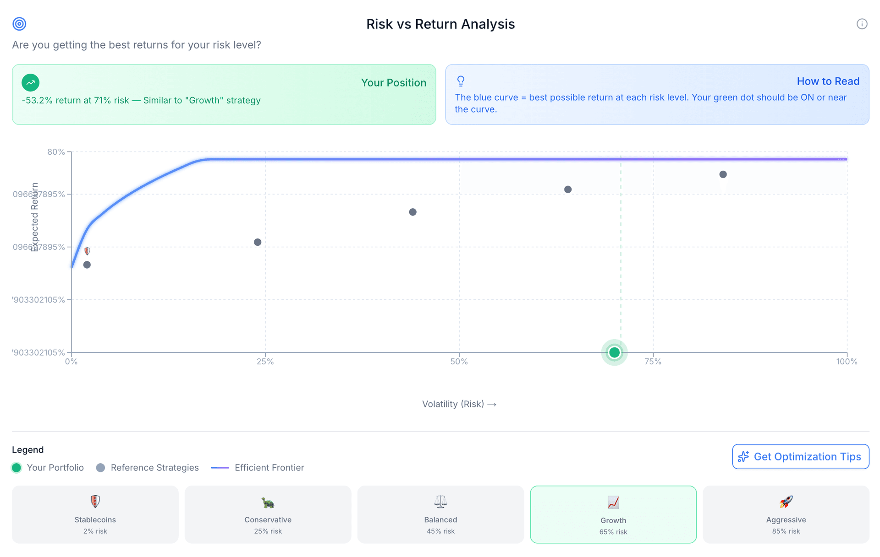
Task: Select the Growth 65% risk card
Action: click(613, 514)
